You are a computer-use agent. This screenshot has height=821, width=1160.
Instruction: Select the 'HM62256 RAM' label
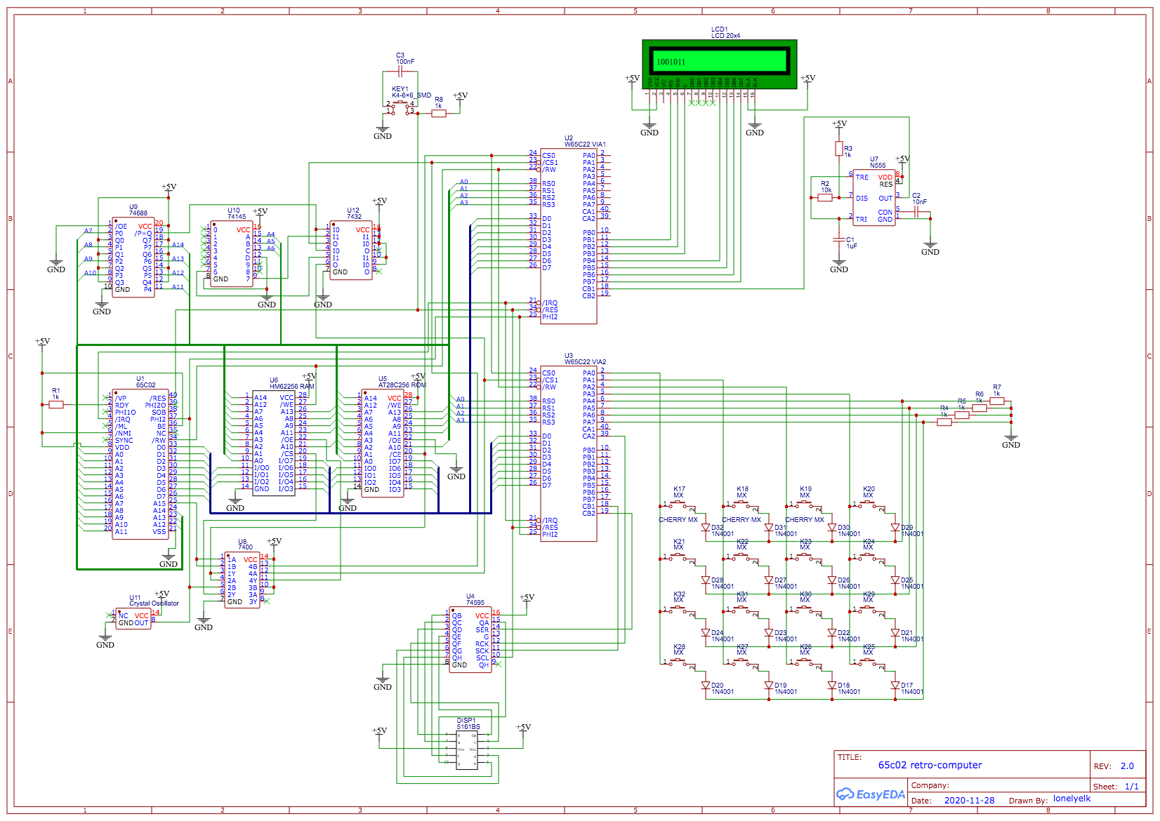point(292,387)
